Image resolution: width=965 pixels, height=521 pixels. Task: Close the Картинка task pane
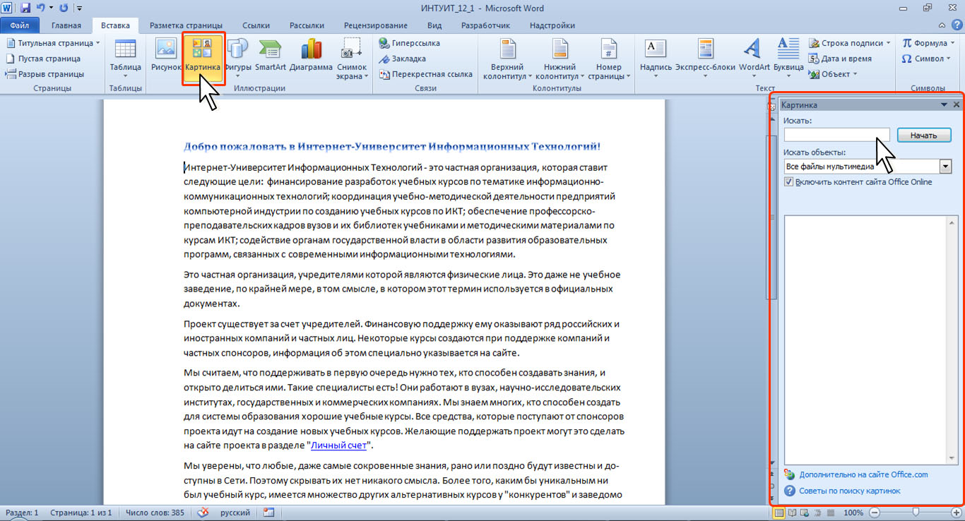(x=957, y=104)
